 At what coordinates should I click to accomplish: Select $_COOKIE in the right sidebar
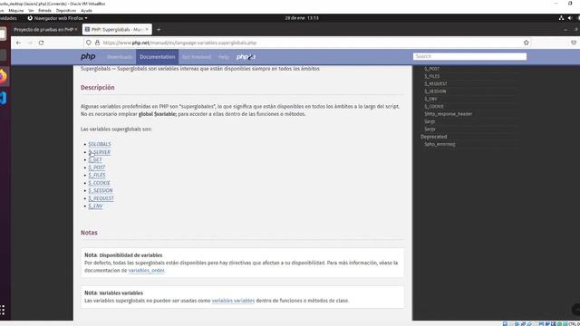433,107
